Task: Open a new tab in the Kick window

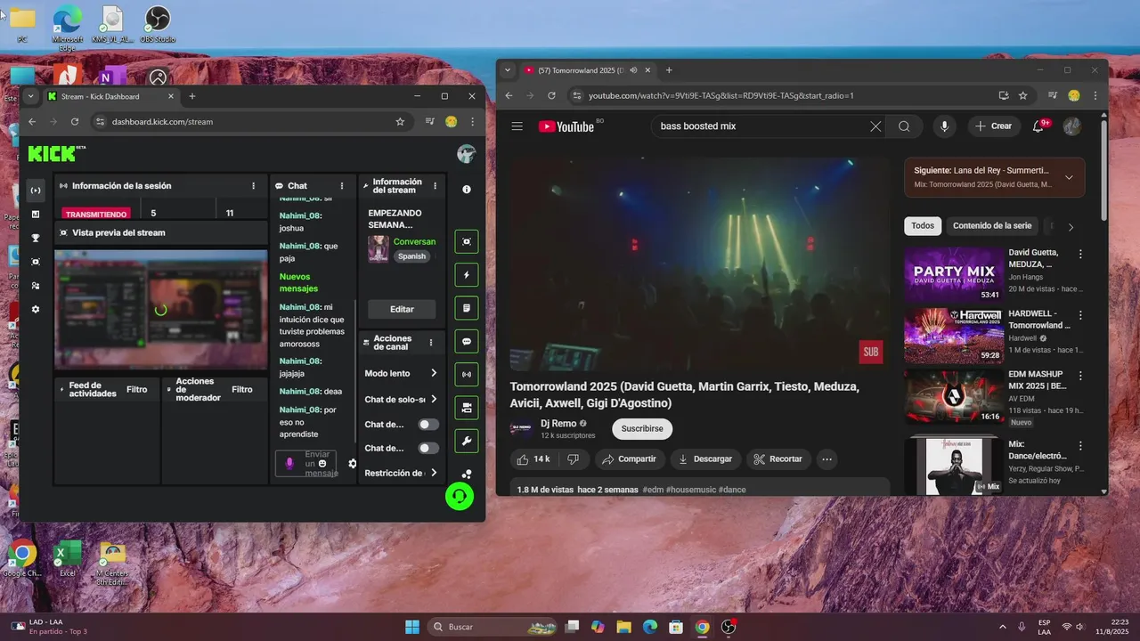Action: coord(191,96)
